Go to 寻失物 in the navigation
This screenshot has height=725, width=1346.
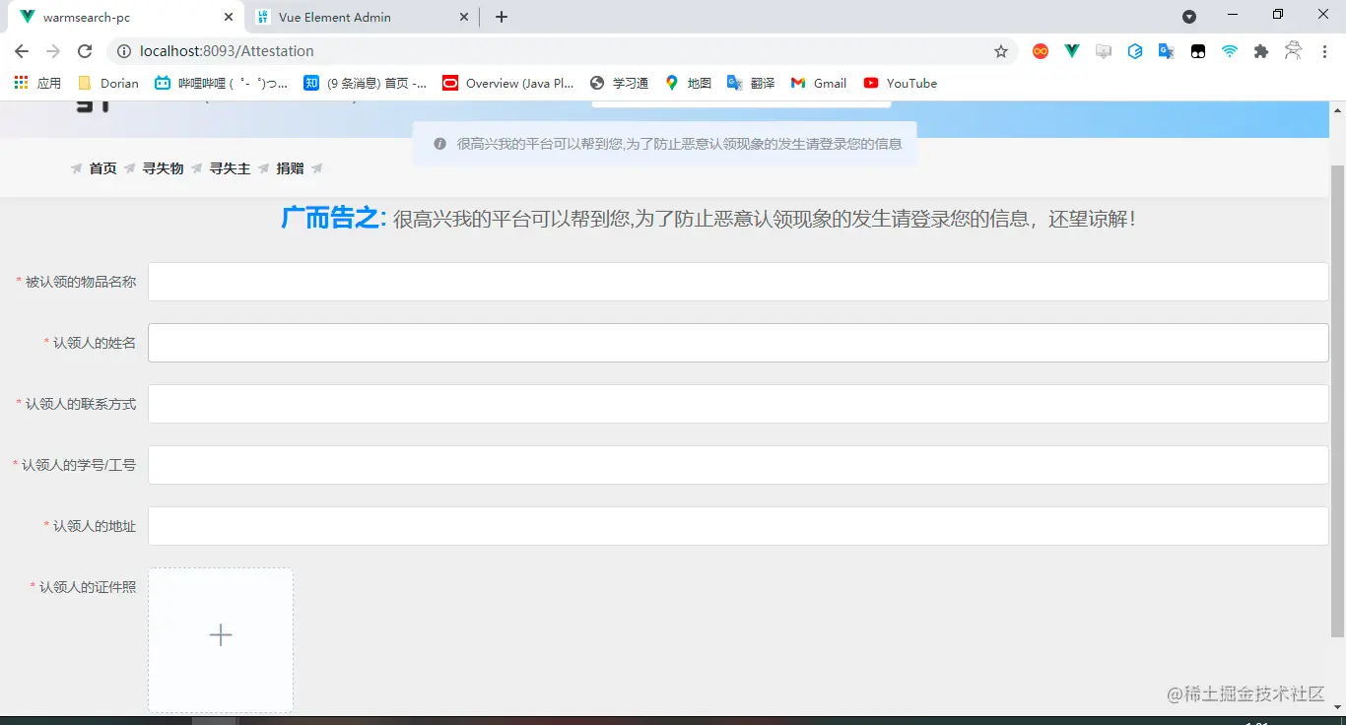click(x=163, y=168)
